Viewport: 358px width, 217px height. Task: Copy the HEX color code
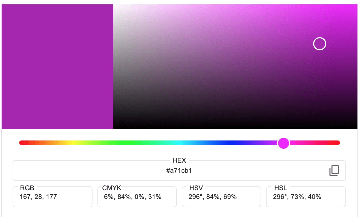point(334,171)
